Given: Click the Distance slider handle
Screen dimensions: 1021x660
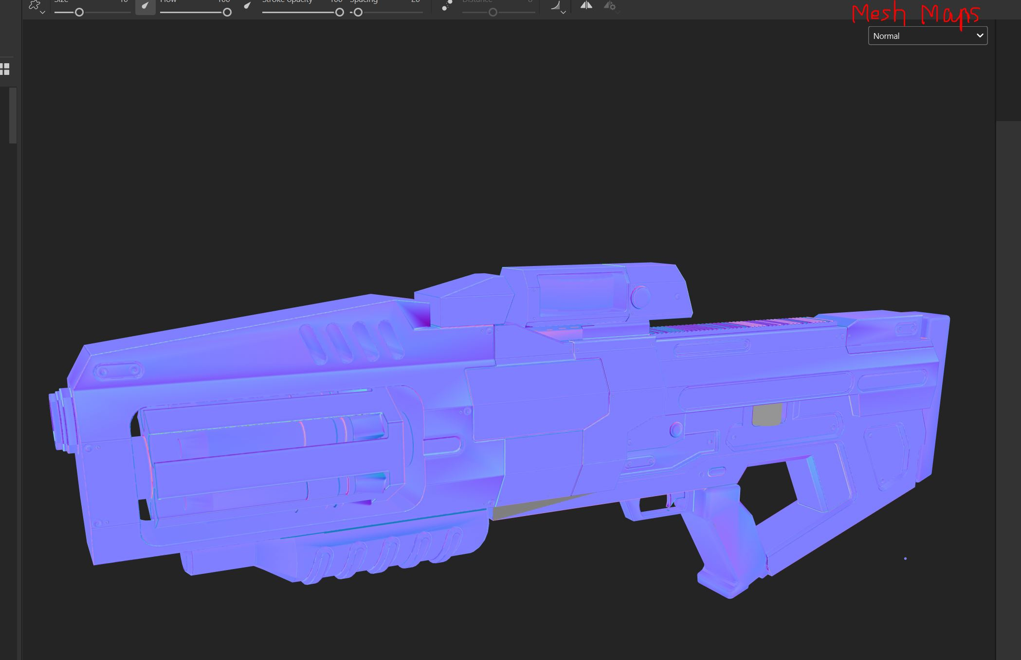Looking at the screenshot, I should [493, 13].
